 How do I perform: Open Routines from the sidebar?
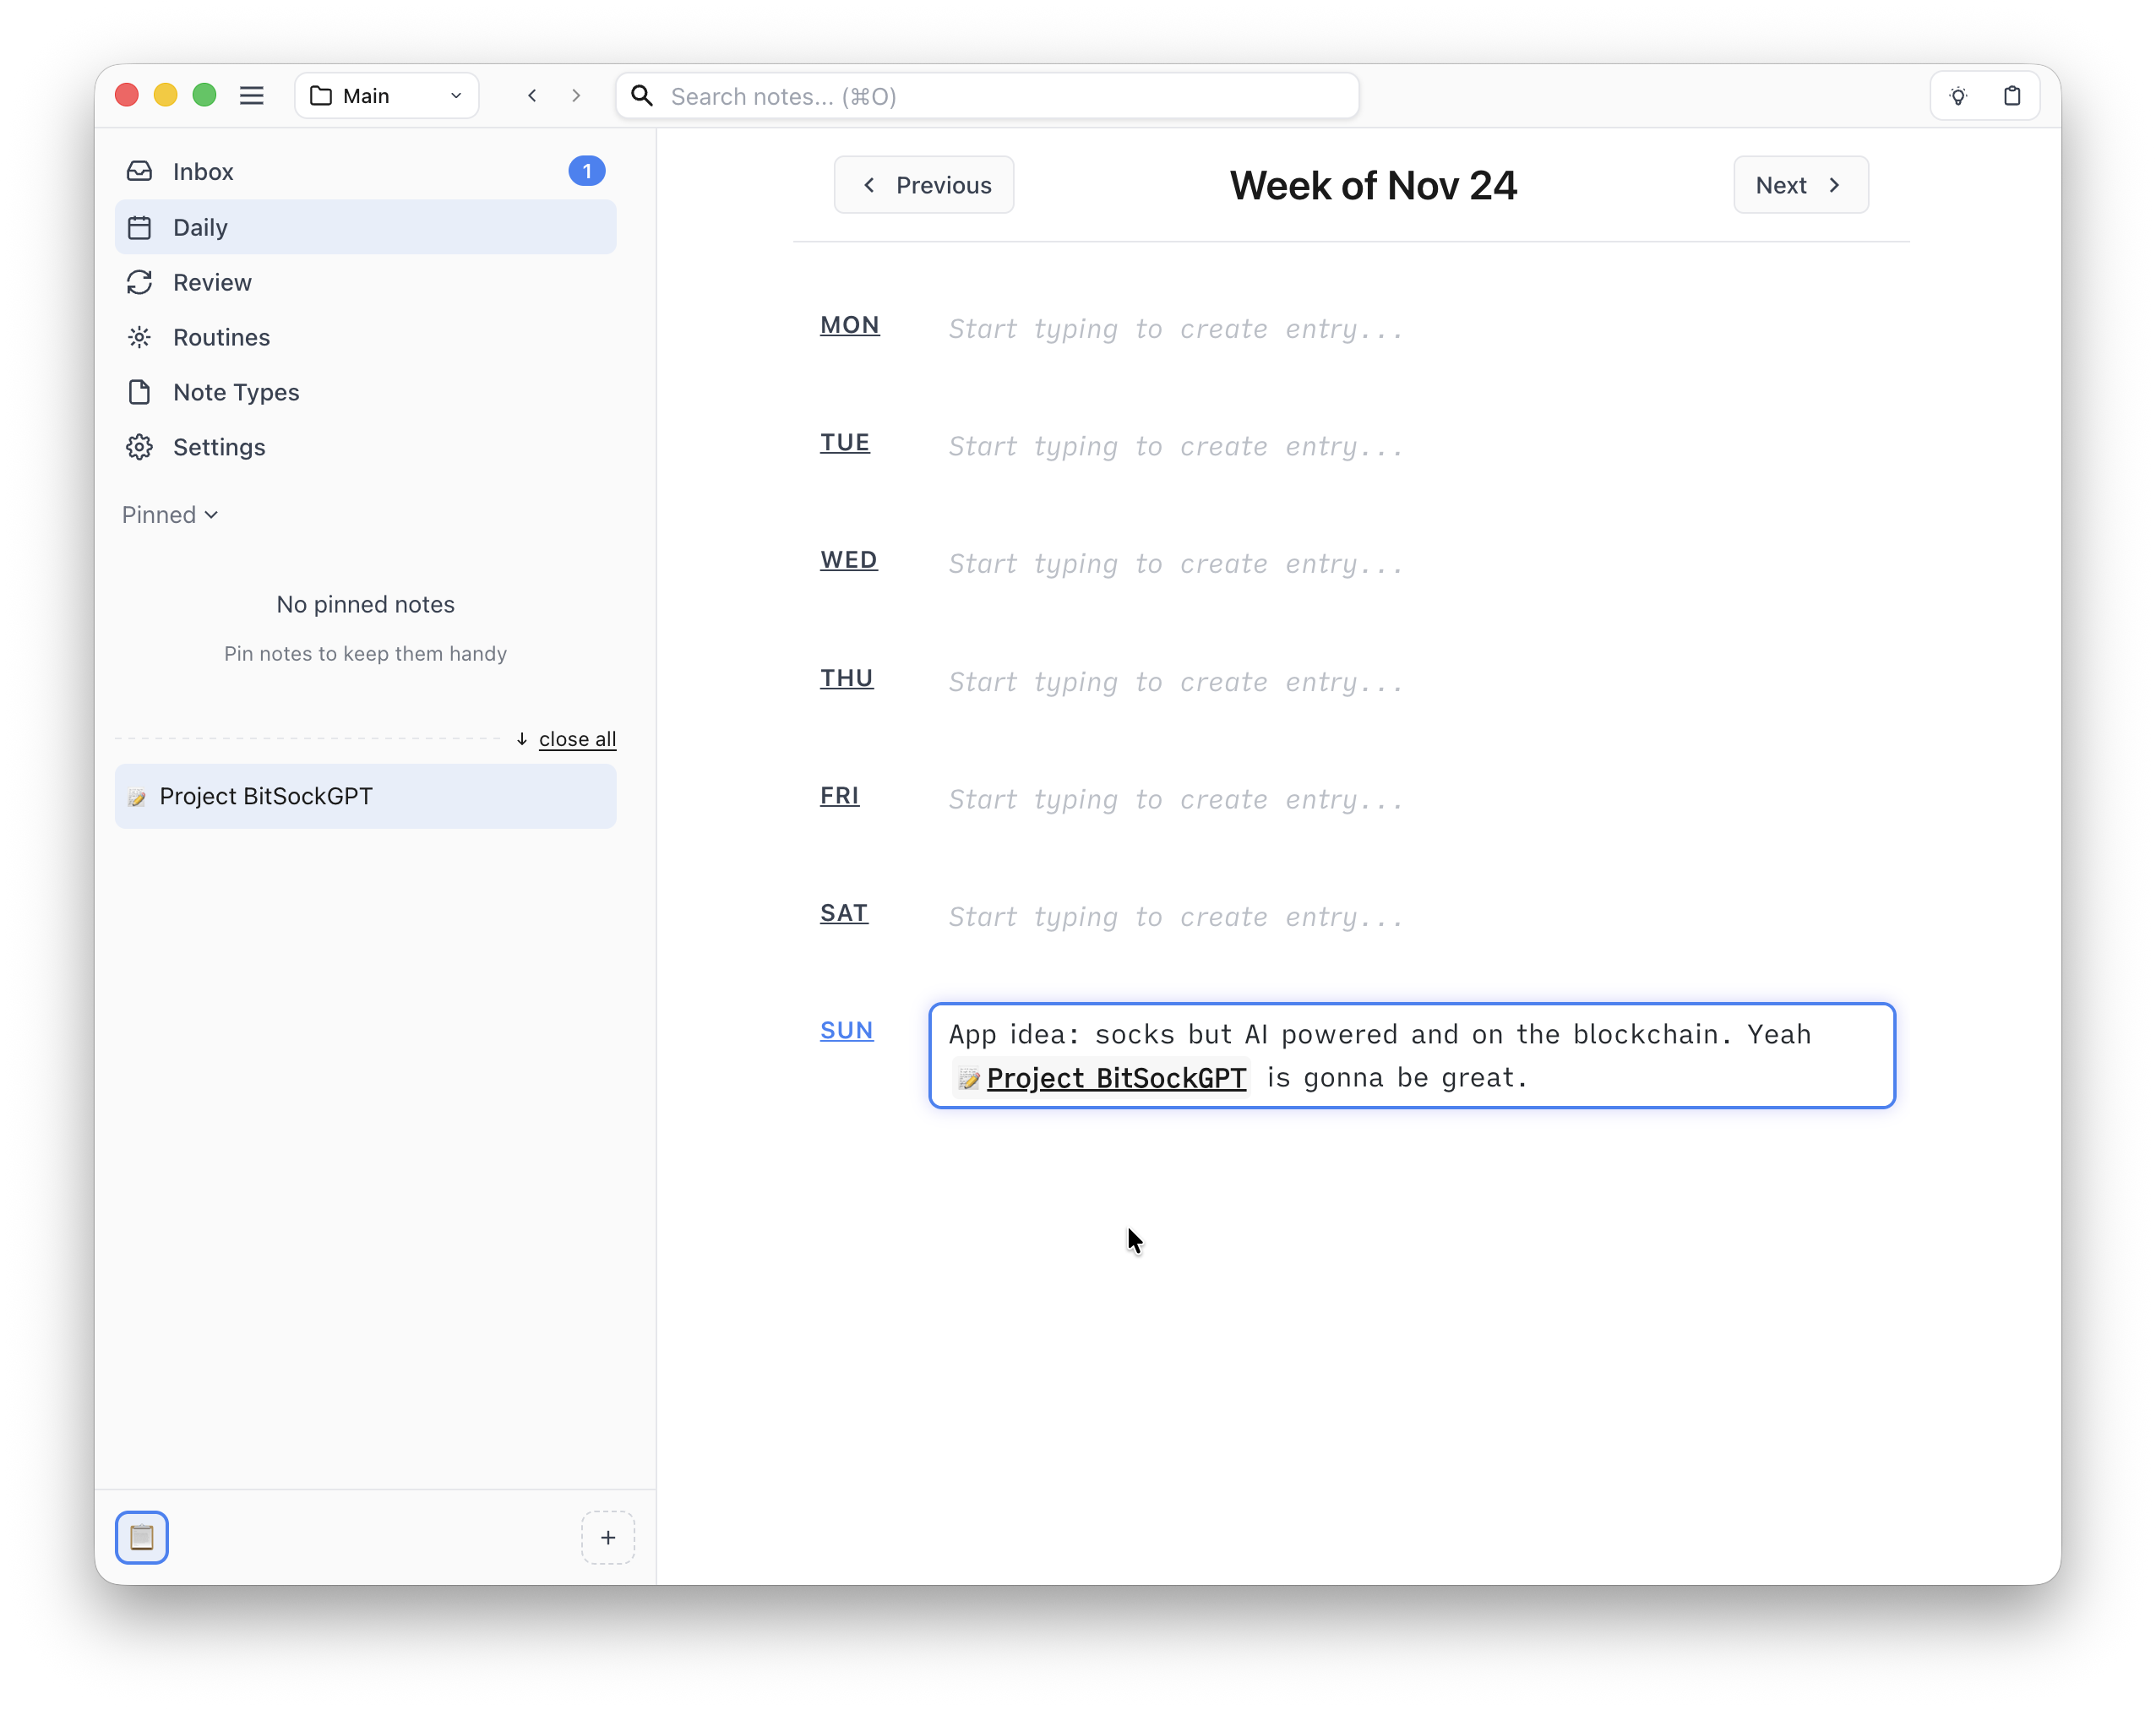[x=221, y=337]
